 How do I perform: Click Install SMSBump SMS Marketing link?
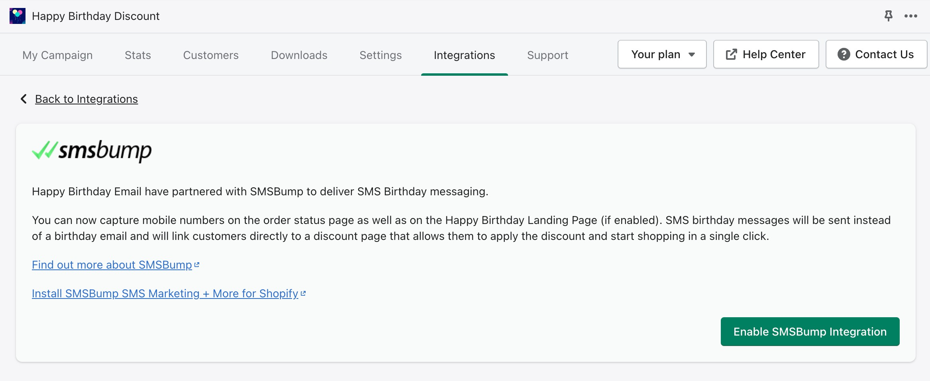click(165, 293)
